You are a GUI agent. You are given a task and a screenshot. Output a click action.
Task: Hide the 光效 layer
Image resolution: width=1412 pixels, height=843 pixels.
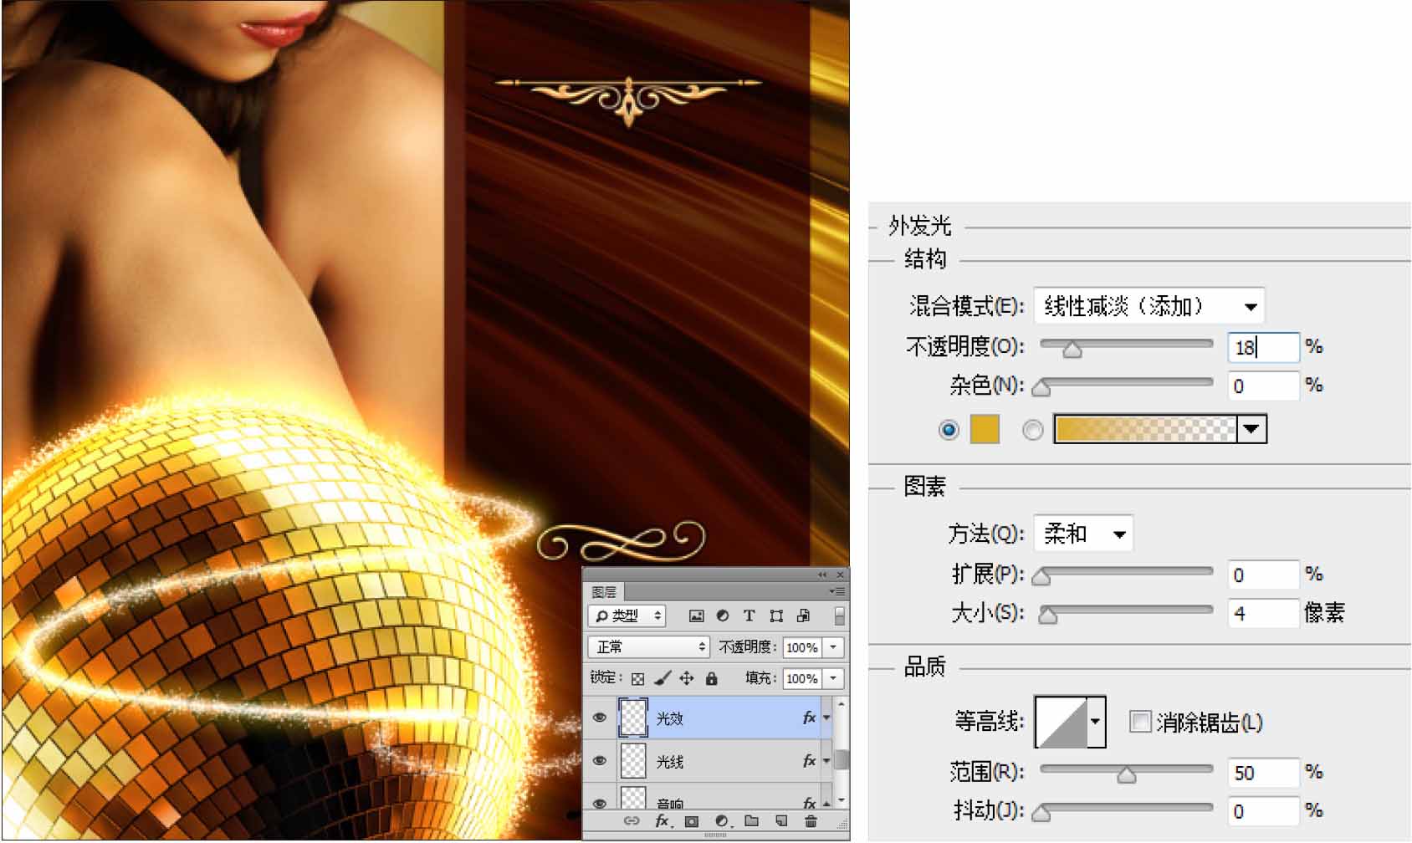click(x=600, y=718)
